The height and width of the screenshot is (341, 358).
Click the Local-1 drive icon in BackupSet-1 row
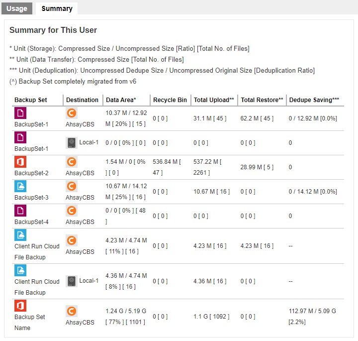click(x=72, y=143)
